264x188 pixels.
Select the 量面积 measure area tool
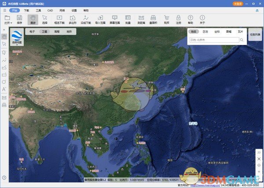coord(153,19)
